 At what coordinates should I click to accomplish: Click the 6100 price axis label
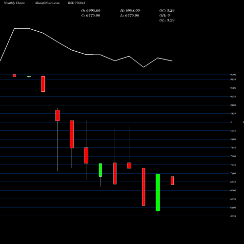pos(233,207)
